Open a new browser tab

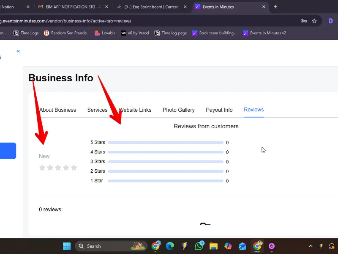(276, 7)
